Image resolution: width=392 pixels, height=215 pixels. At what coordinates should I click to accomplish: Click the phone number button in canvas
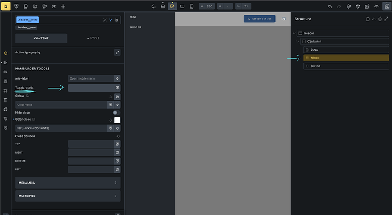[260, 19]
